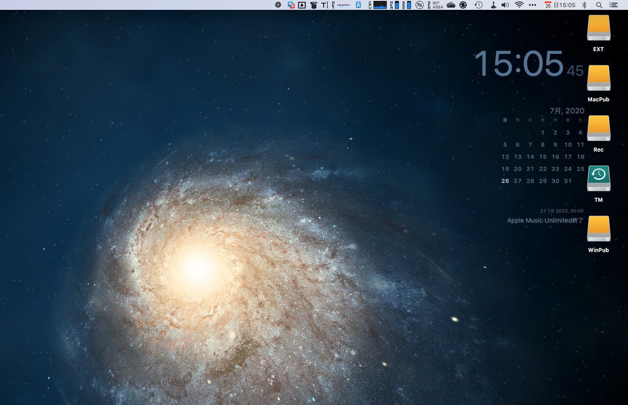The width and height of the screenshot is (628, 405).
Task: Open the EXT drive on desktop
Action: [599, 28]
